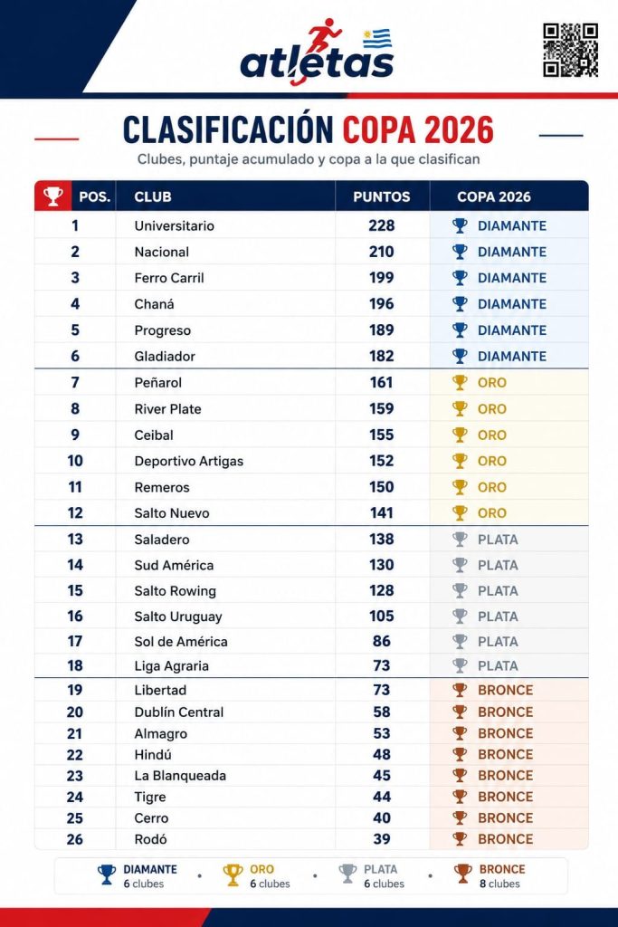The height and width of the screenshot is (927, 618).
Task: Click the BRONCE legend entry with 8 clubes
Action: coord(490,875)
